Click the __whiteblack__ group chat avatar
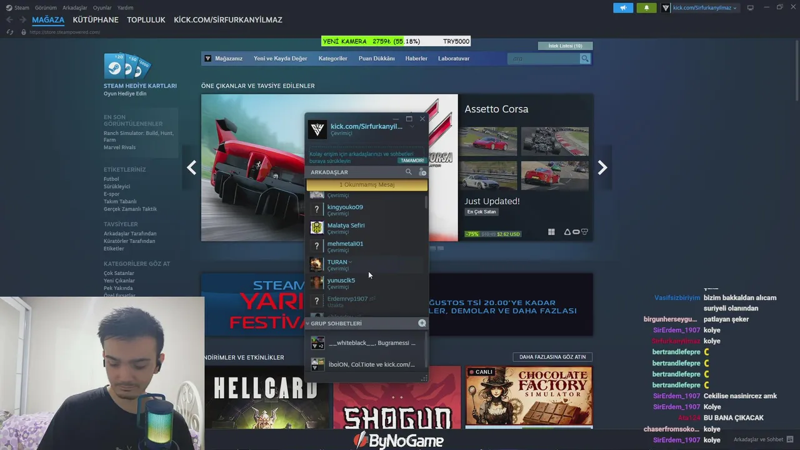800x450 pixels. (x=317, y=343)
